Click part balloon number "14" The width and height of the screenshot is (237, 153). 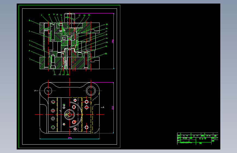89,15
